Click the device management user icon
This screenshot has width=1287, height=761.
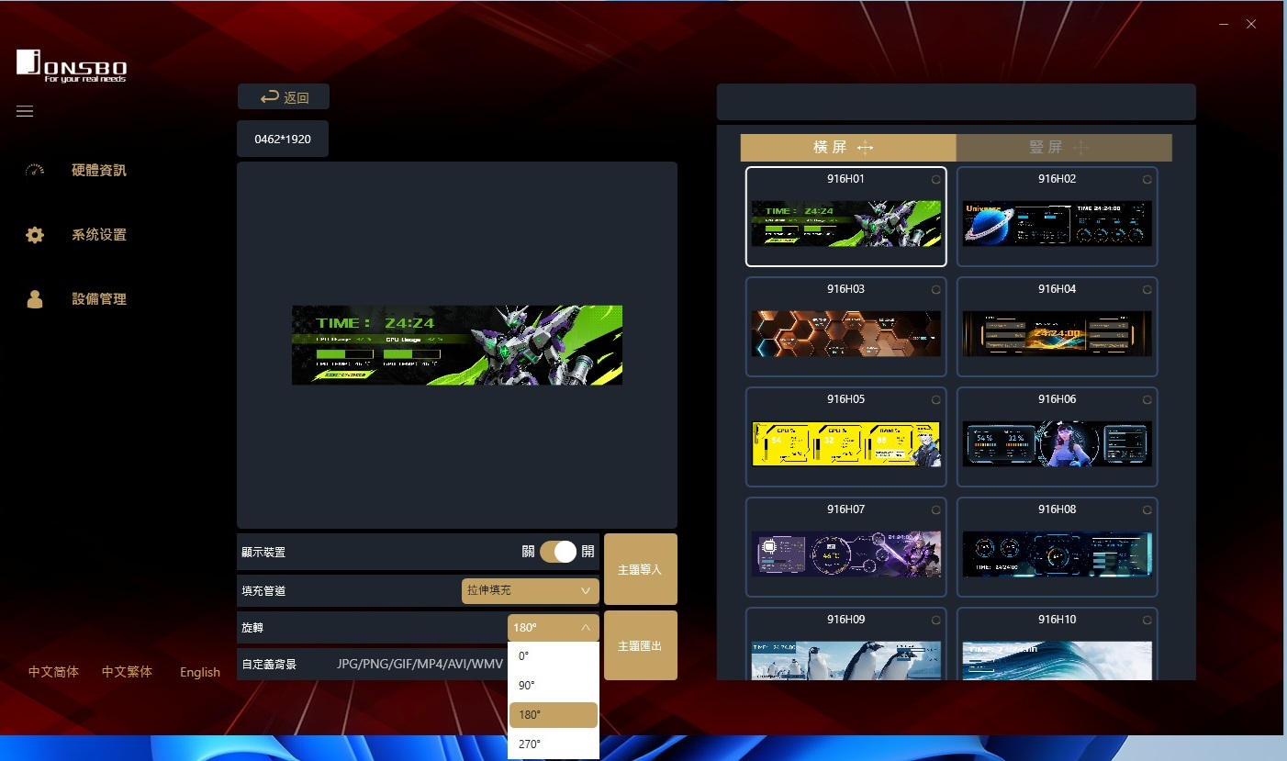35,299
